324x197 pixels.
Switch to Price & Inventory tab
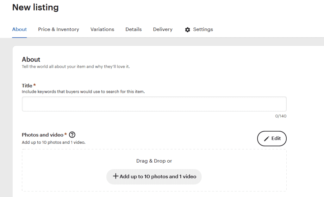point(59,29)
